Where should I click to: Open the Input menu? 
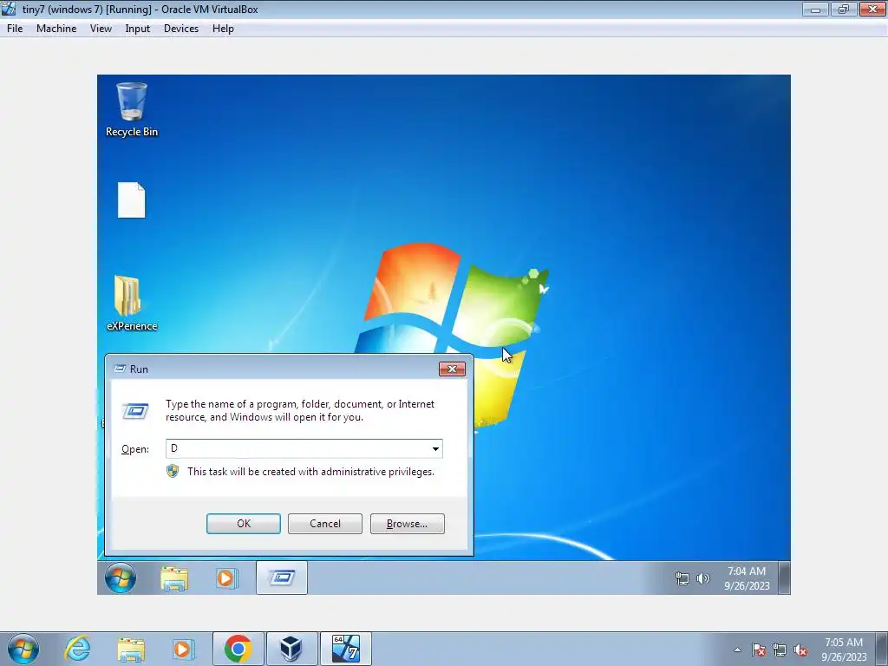(x=138, y=29)
